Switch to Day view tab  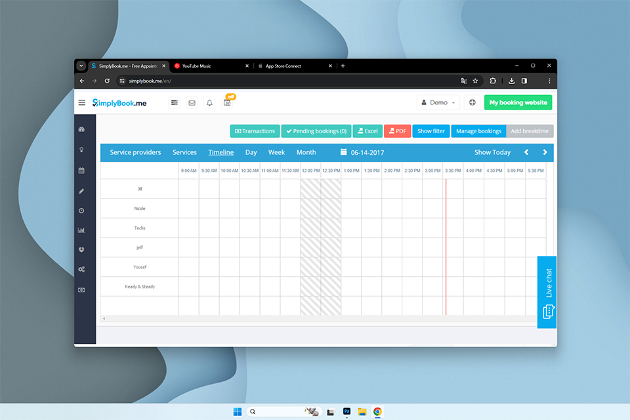click(x=251, y=152)
